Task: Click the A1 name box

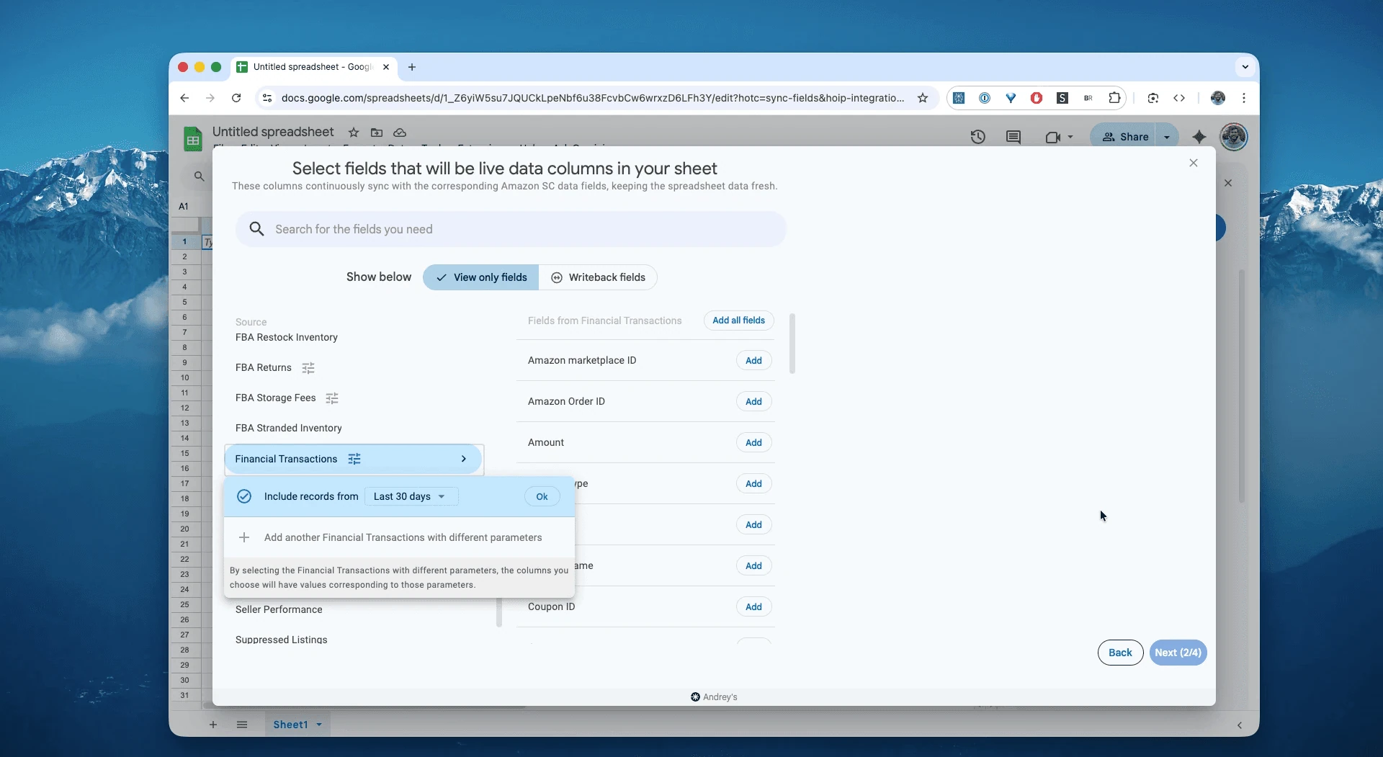Action: pos(184,206)
